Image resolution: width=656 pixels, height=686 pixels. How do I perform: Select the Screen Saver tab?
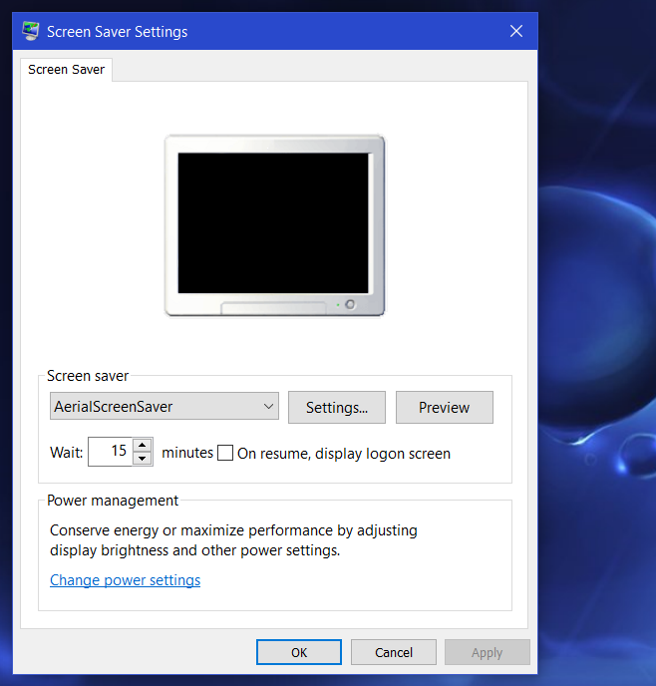tap(66, 70)
